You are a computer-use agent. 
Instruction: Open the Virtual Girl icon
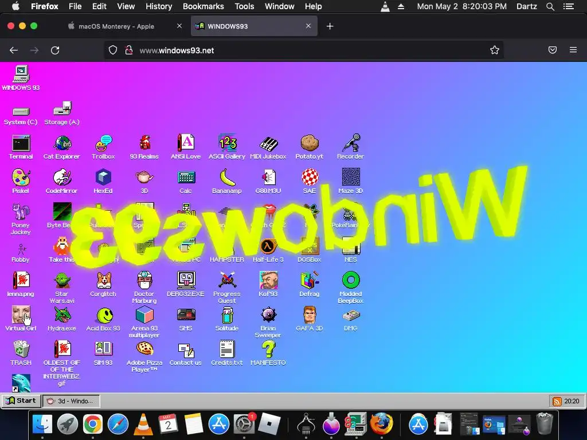tap(21, 315)
